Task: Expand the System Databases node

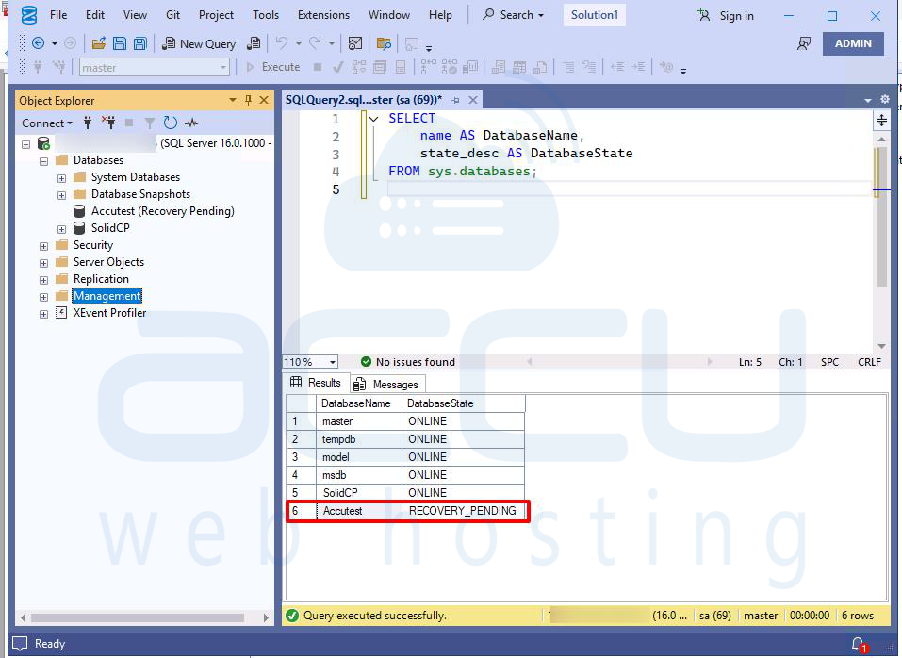Action: click(x=61, y=177)
